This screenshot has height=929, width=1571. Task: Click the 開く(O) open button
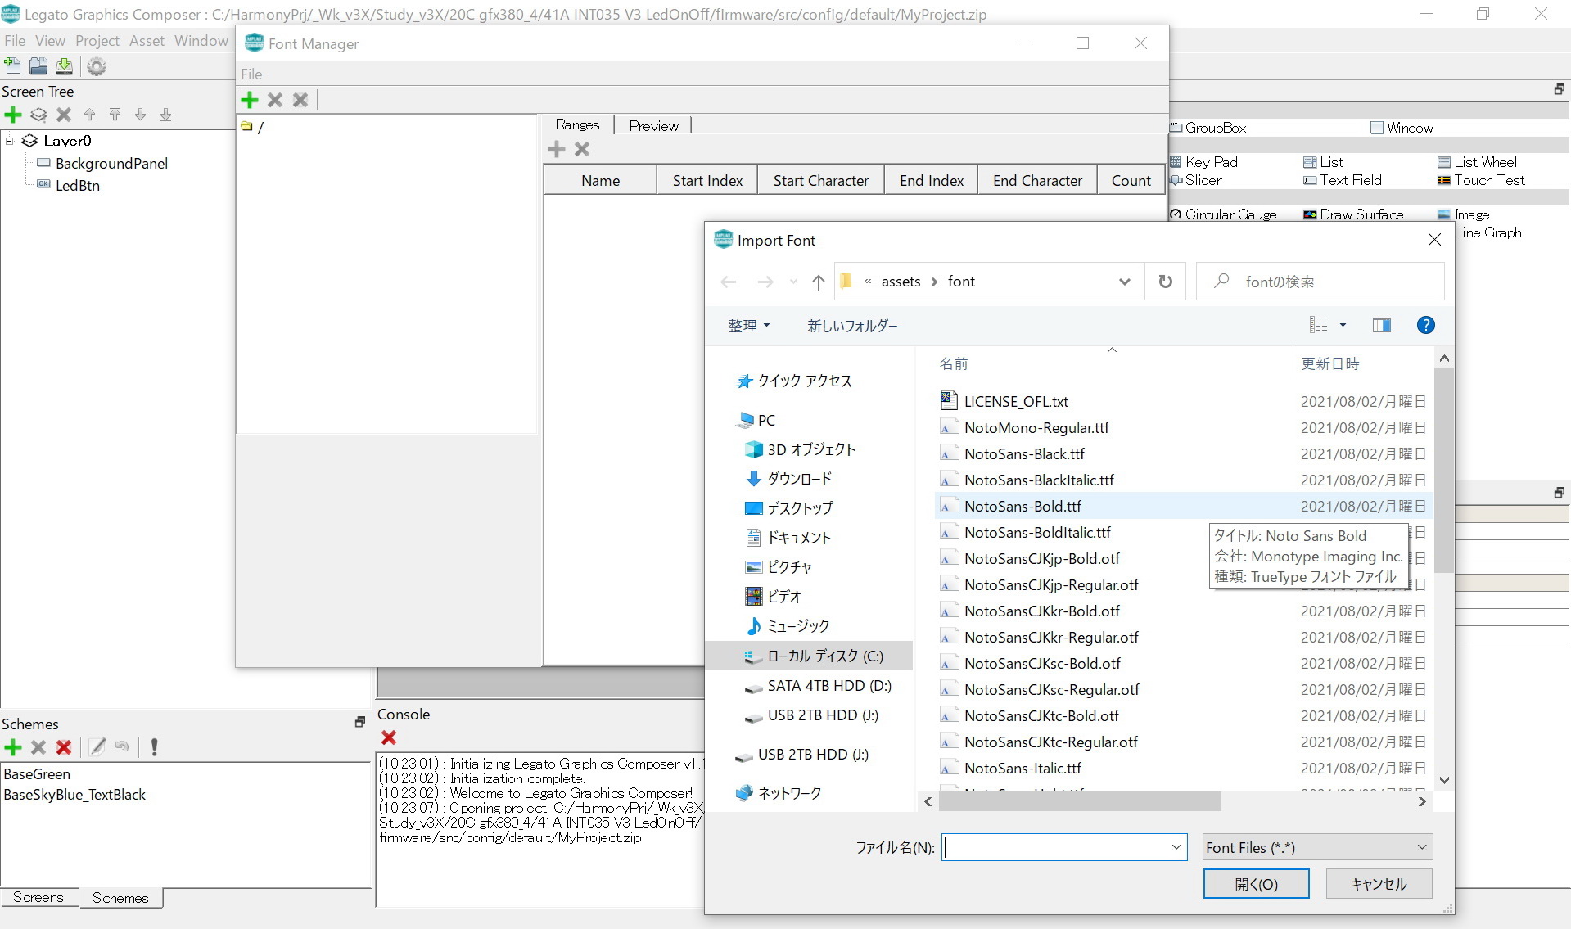[1256, 884]
